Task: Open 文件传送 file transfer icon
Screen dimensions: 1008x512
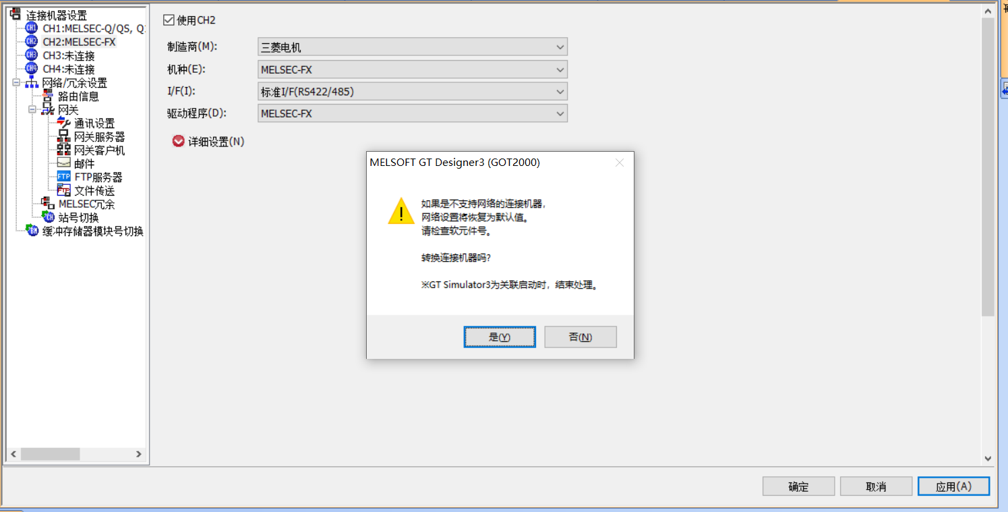Action: click(64, 190)
